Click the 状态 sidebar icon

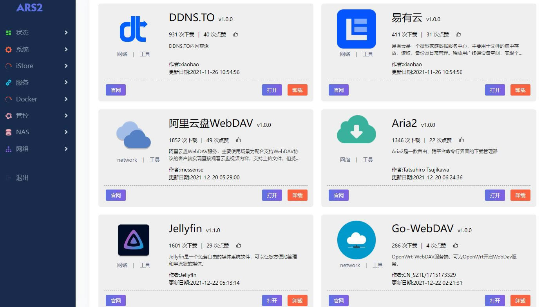tap(9, 33)
